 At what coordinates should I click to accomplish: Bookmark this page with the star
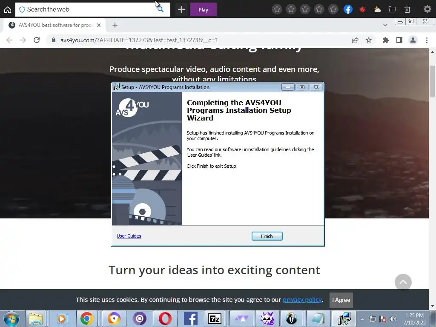click(x=369, y=40)
